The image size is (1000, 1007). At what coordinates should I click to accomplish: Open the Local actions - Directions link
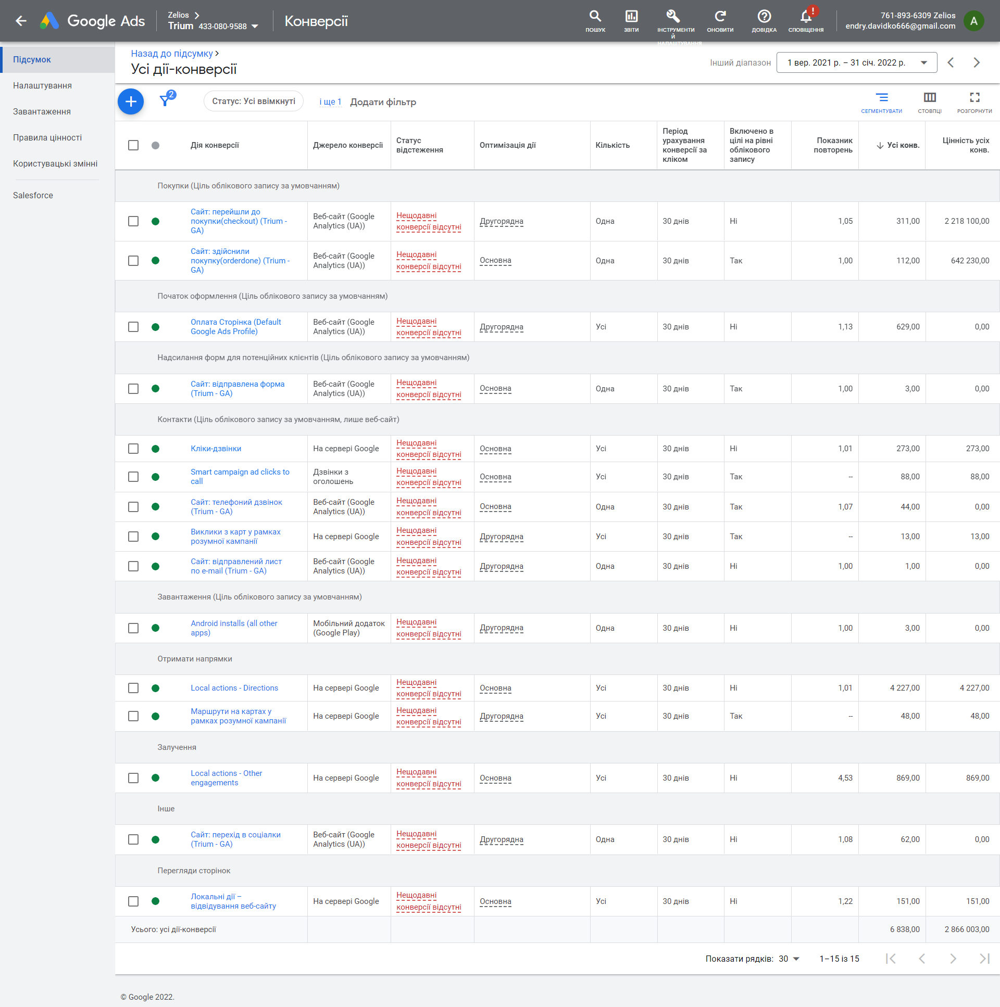click(x=234, y=688)
